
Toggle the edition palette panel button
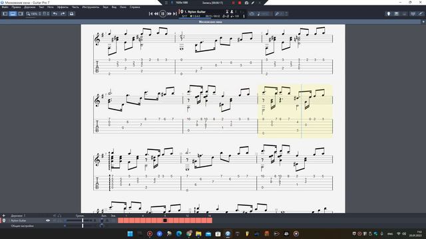[5, 13]
